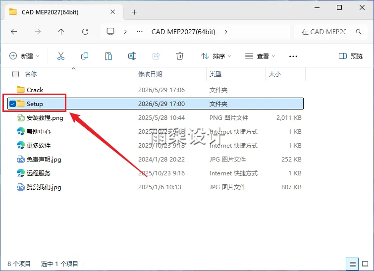Click the 更多软件 shortcut icon
Screen dimensions: 374x271
click(21, 145)
